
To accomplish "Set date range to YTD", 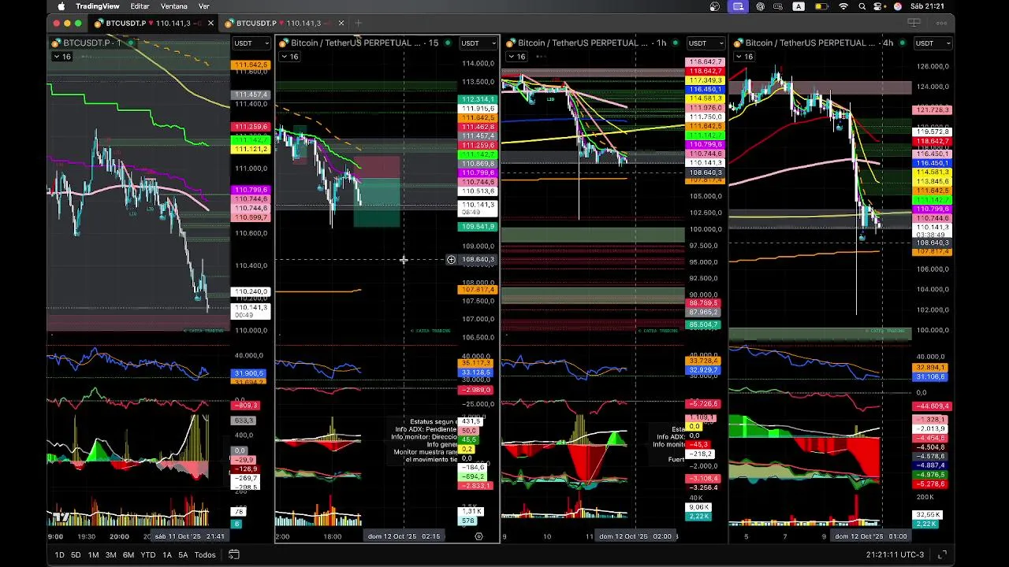I will tap(147, 555).
